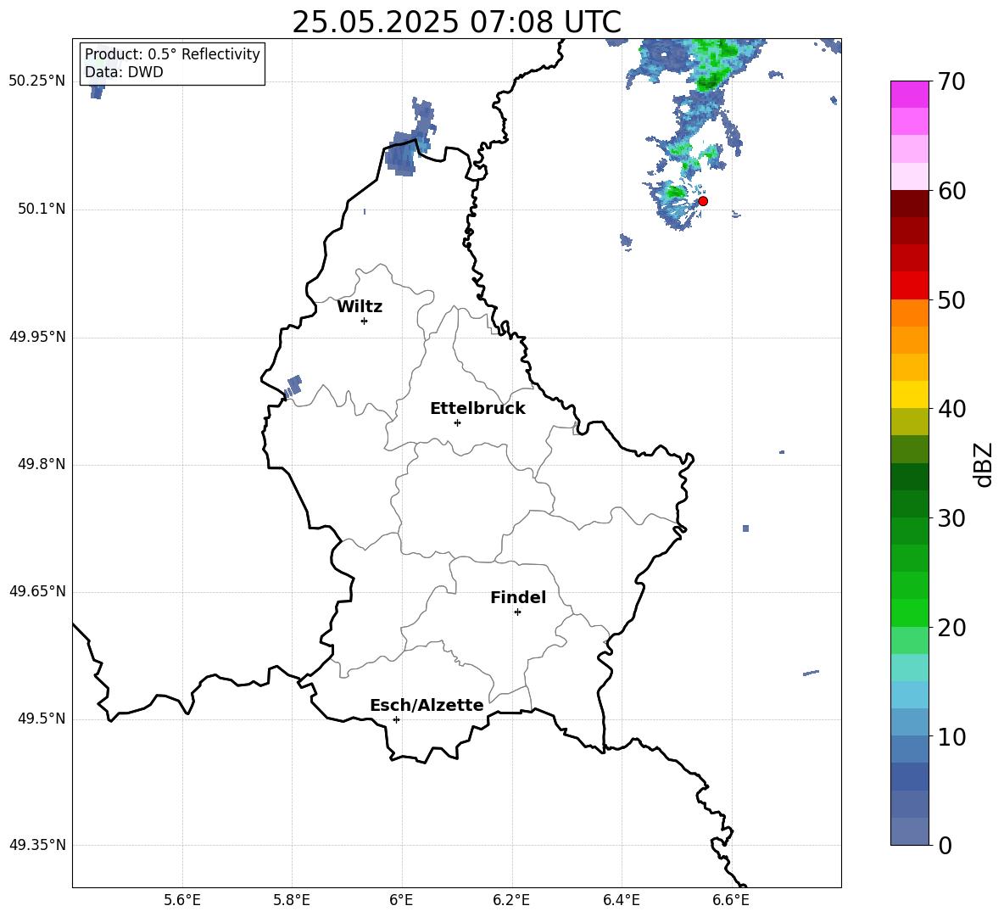1004x917 pixels.
Task: Click the 6°E longitude label
Action: [x=401, y=900]
